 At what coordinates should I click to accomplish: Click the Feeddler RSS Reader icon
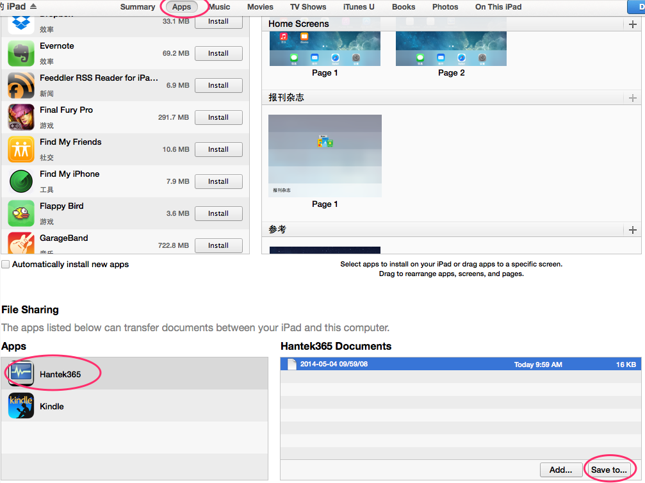[21, 85]
